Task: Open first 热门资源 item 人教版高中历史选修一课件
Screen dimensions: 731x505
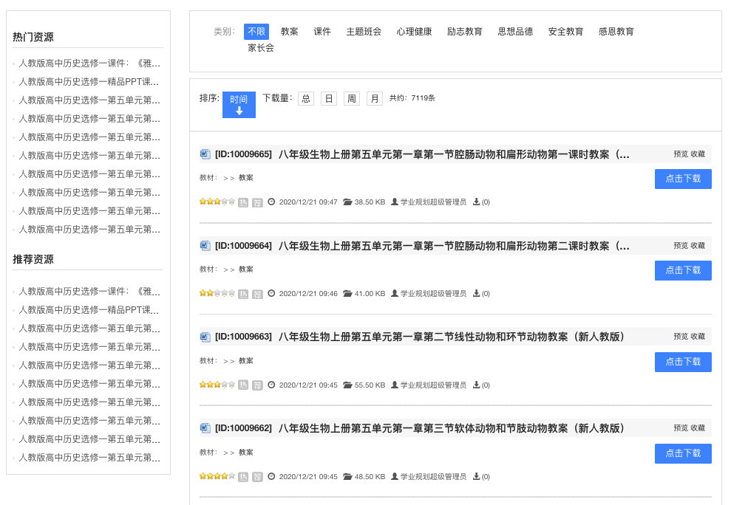Action: 89,63
